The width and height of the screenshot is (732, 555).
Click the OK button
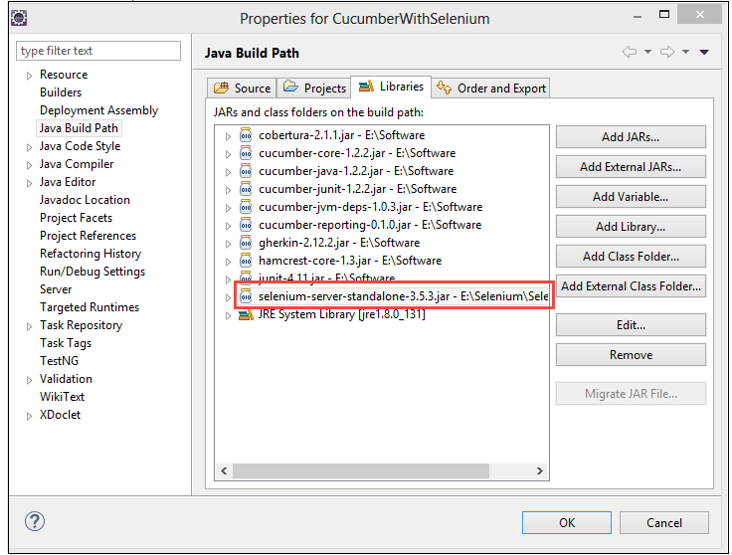click(566, 522)
